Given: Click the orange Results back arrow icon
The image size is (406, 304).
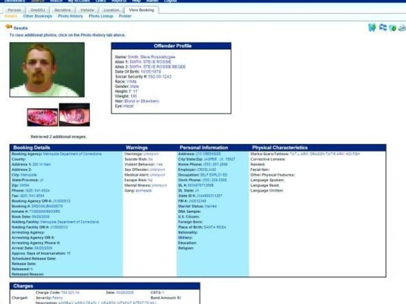Looking at the screenshot, I should [x=9, y=27].
